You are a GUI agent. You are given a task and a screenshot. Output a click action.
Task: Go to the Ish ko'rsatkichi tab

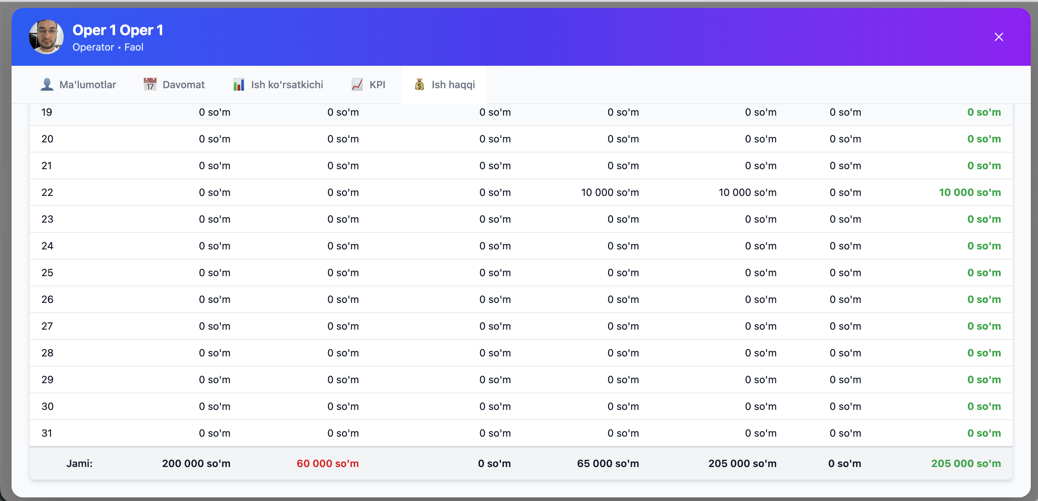(x=287, y=85)
